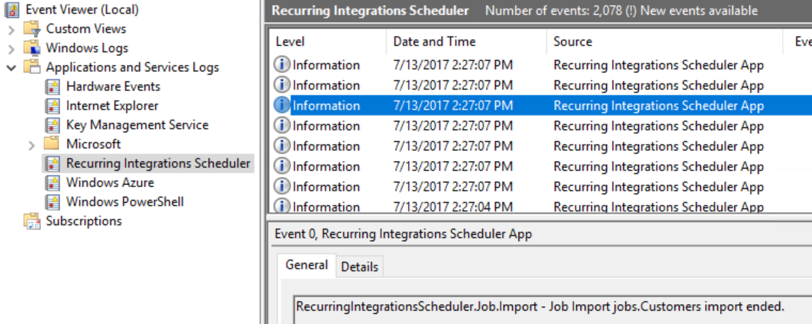The image size is (812, 324).
Task: Select the Internet Explorer log icon
Action: click(x=52, y=106)
